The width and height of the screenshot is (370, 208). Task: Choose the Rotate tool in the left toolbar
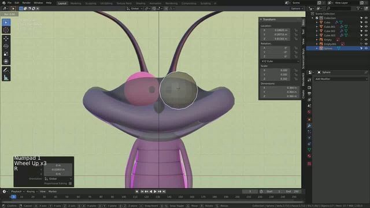[x=6, y=46]
